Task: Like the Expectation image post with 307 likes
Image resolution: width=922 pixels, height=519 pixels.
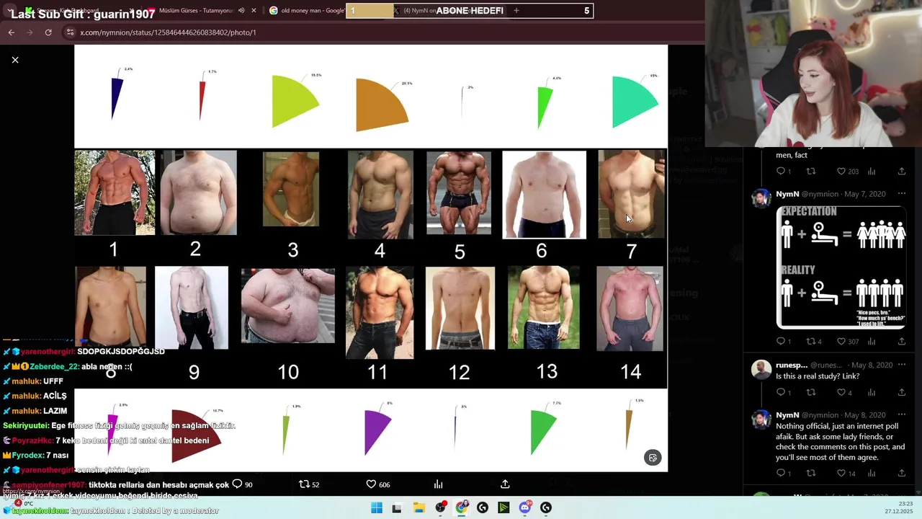Action: tap(847, 342)
